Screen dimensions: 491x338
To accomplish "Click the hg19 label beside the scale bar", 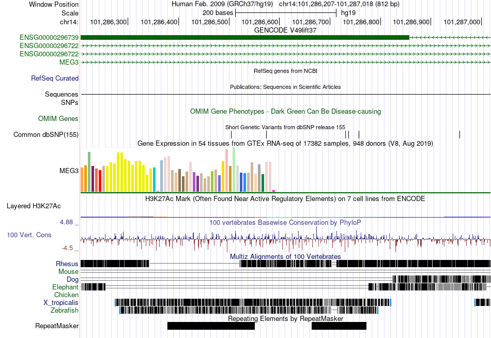I will point(348,13).
